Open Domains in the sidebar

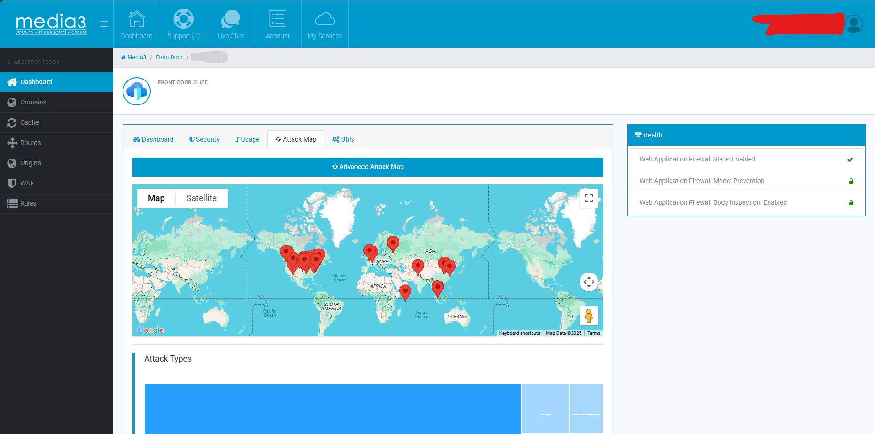tap(57, 102)
